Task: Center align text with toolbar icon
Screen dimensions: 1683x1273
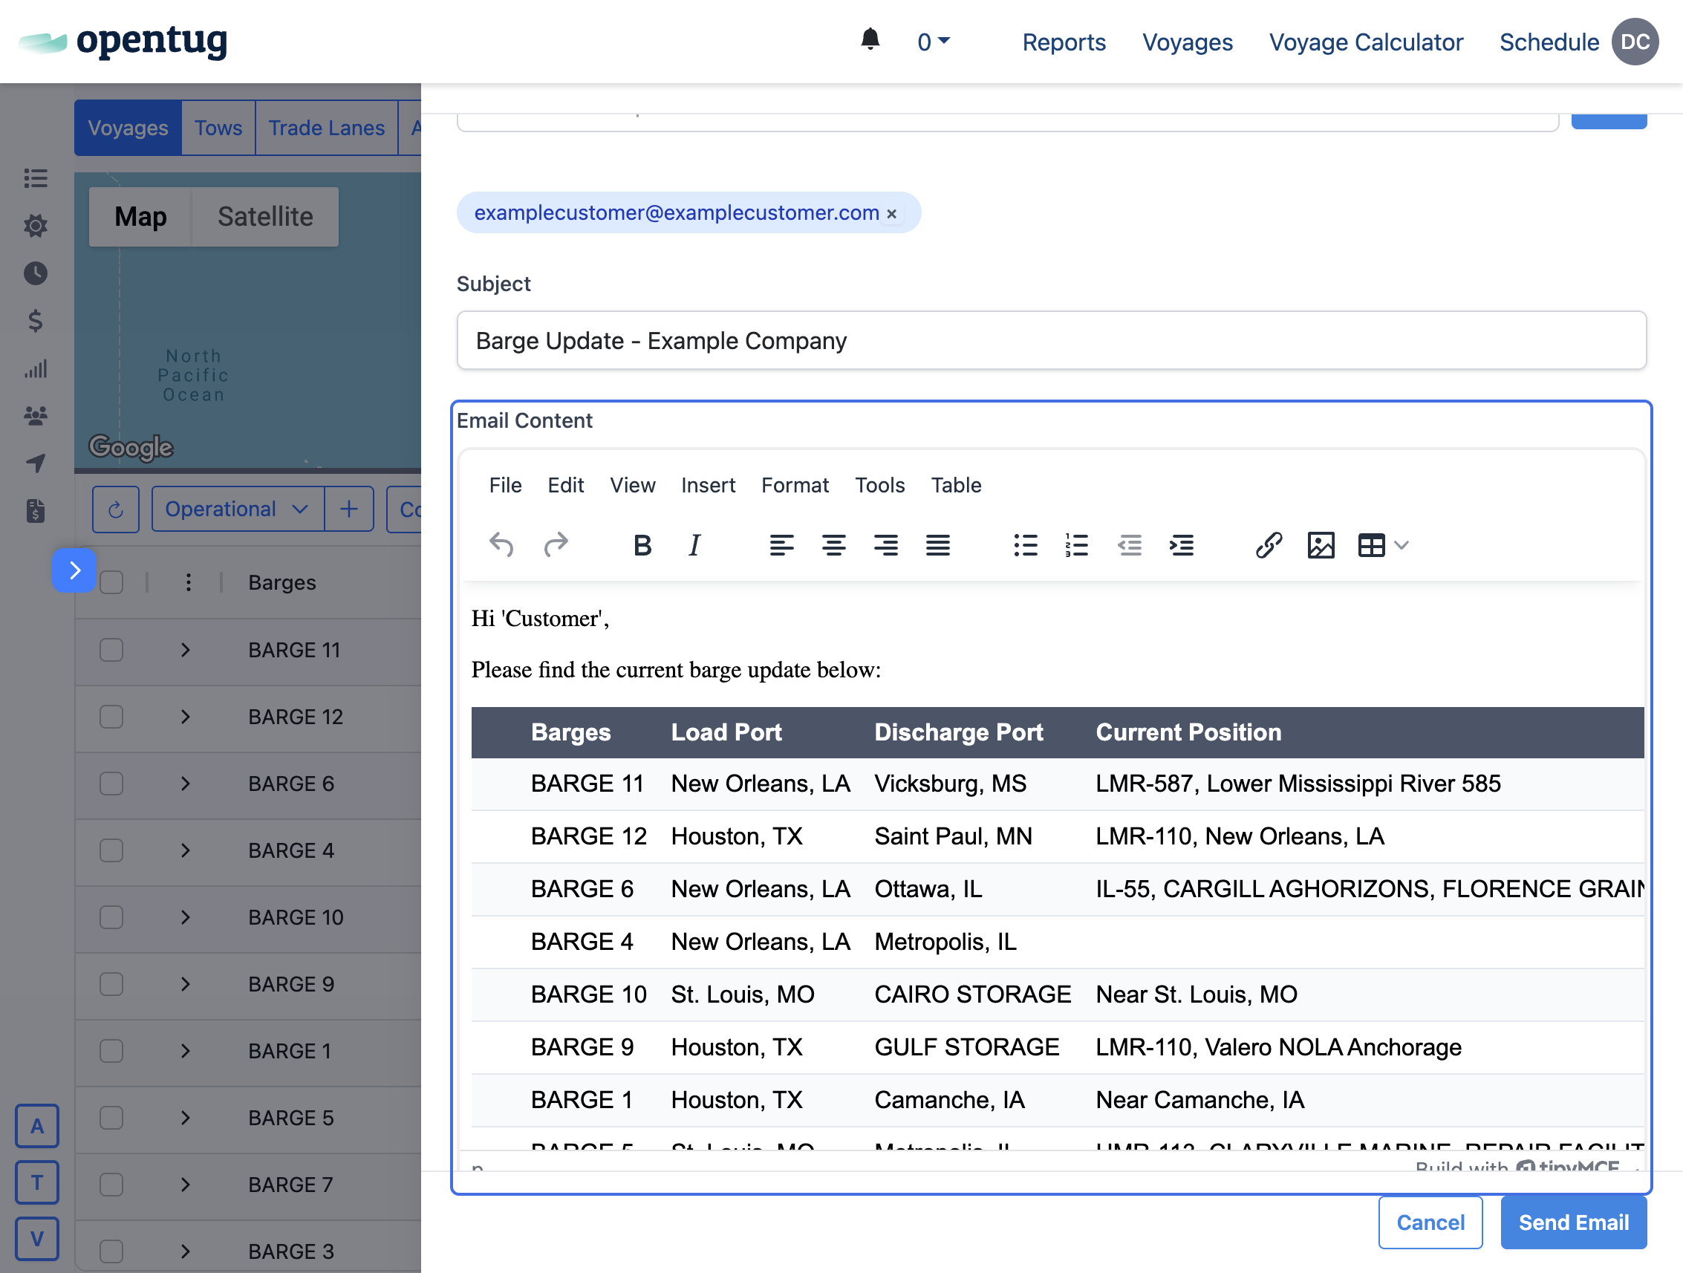Action: coord(833,545)
